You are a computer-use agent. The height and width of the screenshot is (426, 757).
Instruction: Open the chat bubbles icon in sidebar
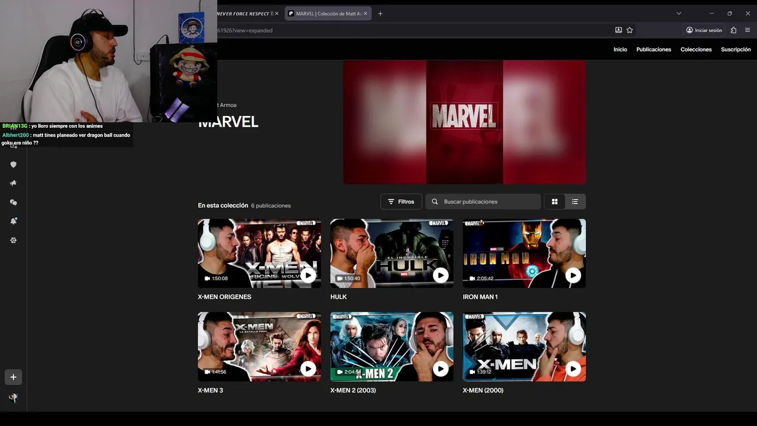coord(13,202)
